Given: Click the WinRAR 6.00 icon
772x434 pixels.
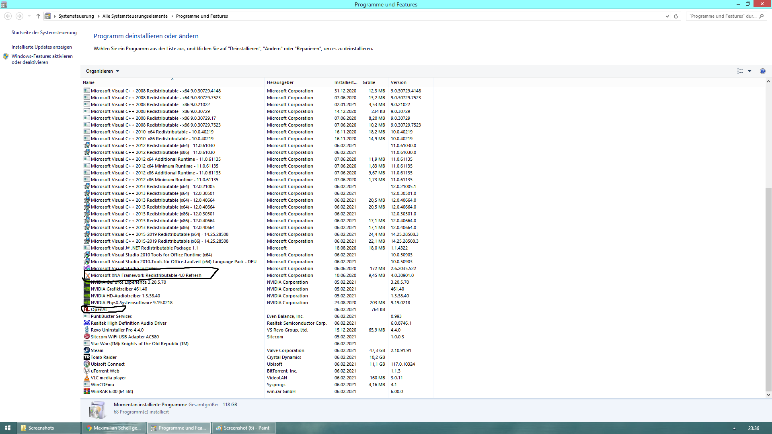Looking at the screenshot, I should point(86,391).
